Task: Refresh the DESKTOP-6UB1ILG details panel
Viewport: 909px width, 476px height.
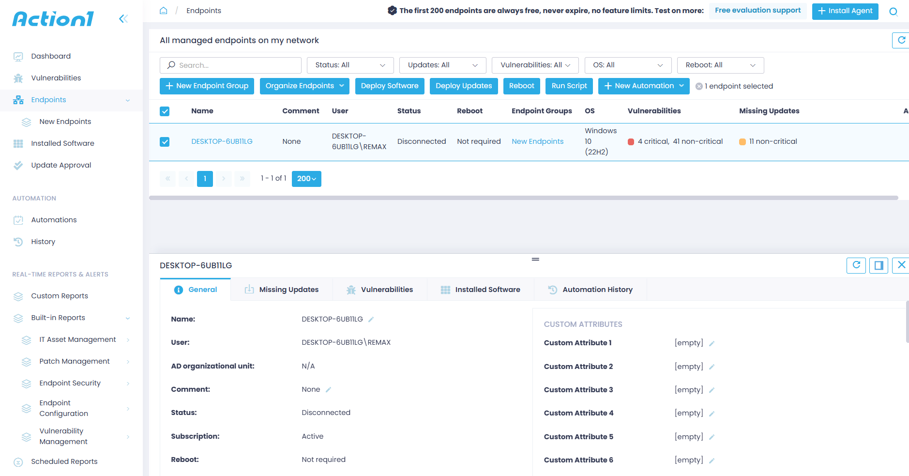Action: 856,265
